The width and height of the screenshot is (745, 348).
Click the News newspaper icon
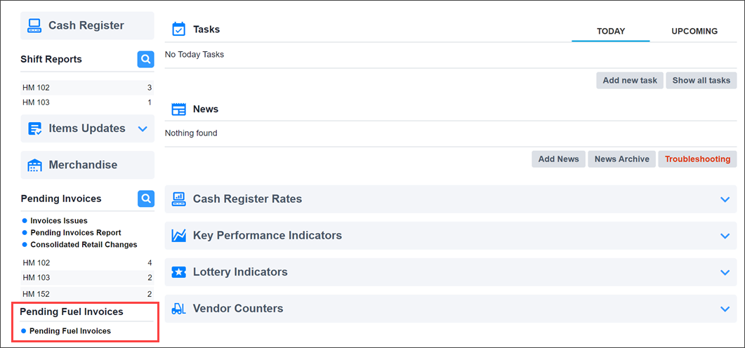pos(179,109)
